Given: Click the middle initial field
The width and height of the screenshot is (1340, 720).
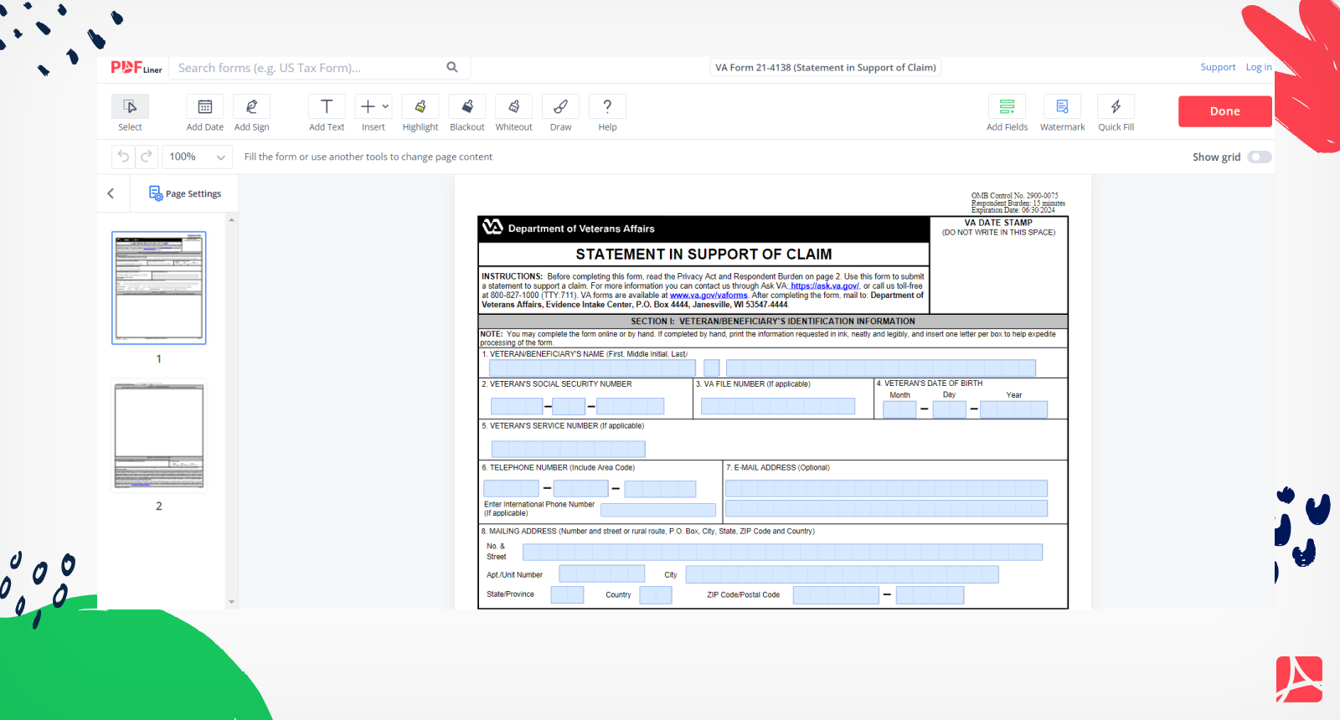Looking at the screenshot, I should point(712,368).
